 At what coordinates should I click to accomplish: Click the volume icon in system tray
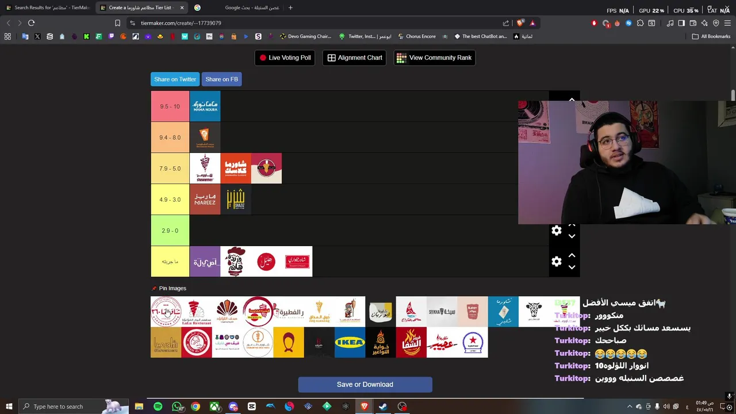coord(666,407)
